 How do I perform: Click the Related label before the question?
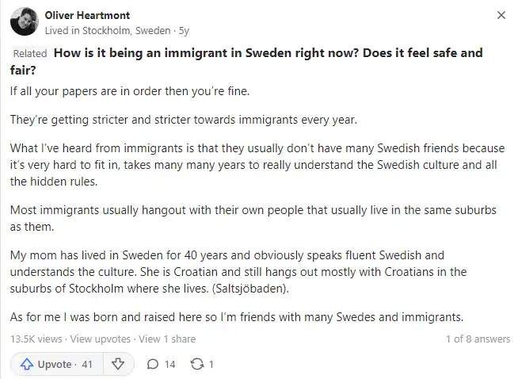(30, 53)
